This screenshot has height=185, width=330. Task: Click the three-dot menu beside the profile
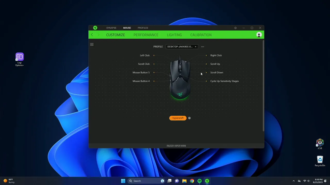(x=202, y=47)
